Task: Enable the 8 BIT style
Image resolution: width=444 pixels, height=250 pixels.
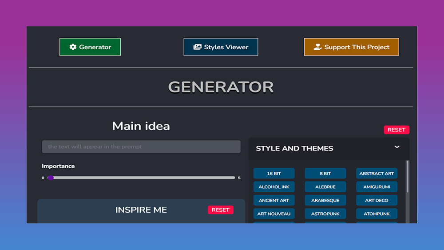Action: [325, 174]
